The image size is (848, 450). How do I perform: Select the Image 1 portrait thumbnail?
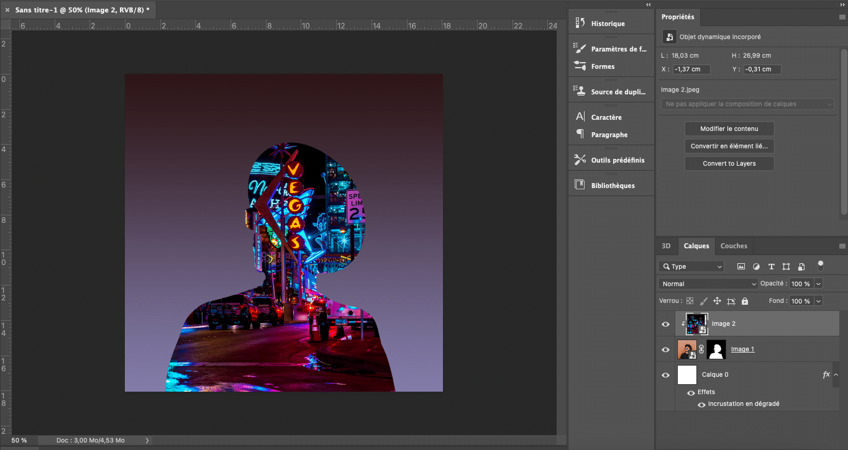tap(686, 349)
